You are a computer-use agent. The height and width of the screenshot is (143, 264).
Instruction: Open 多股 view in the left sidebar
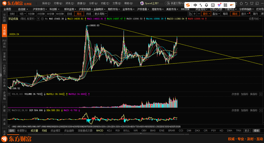pyautogui.click(x=4, y=109)
